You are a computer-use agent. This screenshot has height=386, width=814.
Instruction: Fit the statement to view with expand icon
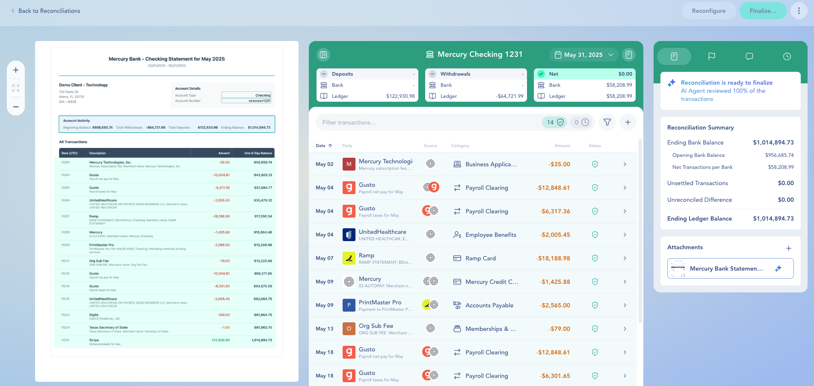click(x=16, y=88)
